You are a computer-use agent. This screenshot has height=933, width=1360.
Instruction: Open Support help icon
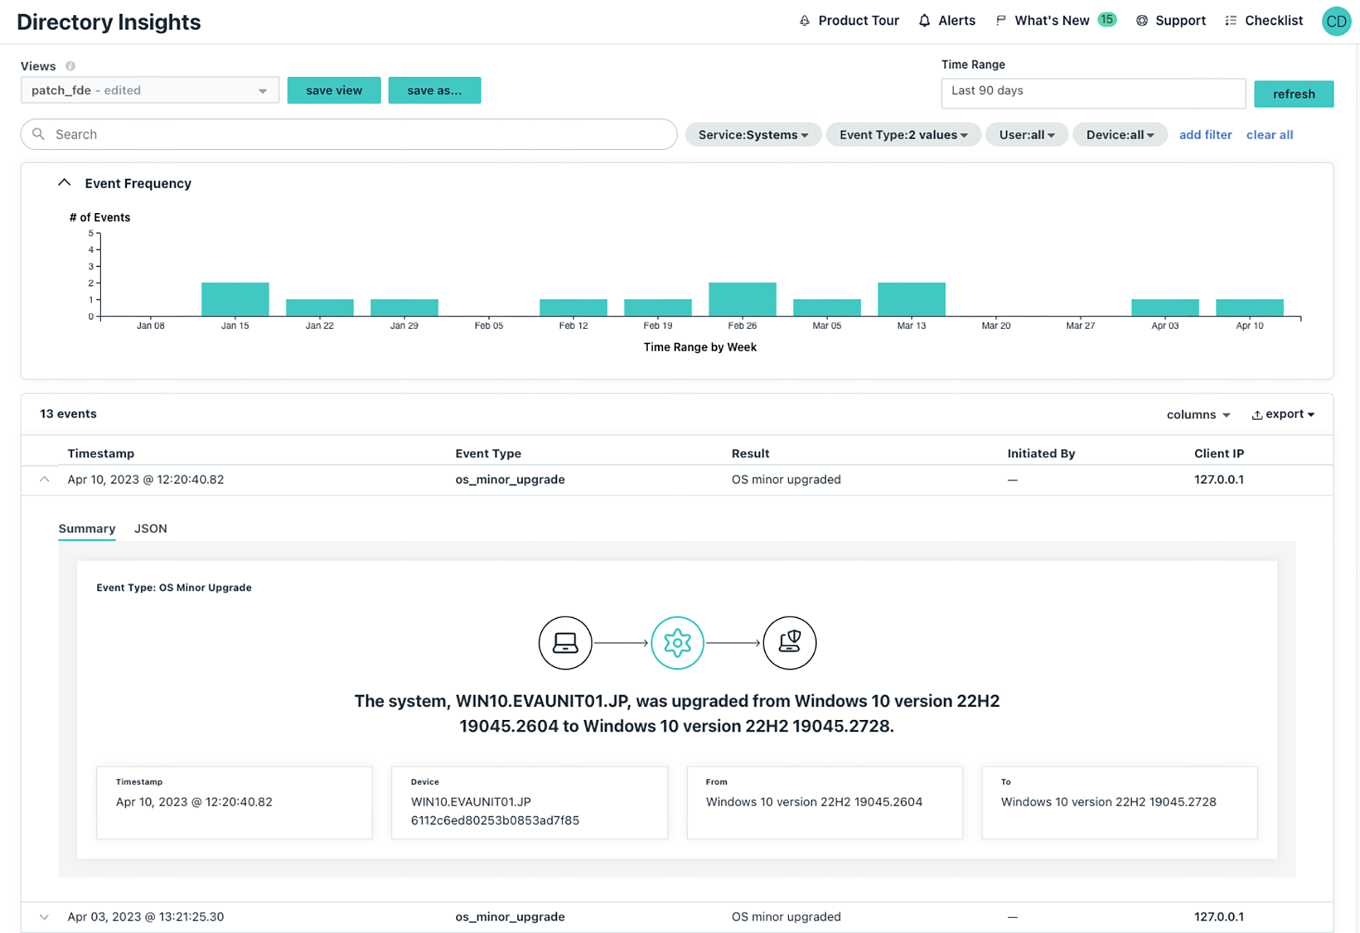[1142, 21]
